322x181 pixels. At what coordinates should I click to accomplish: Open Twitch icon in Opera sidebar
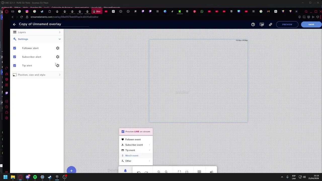7,93
